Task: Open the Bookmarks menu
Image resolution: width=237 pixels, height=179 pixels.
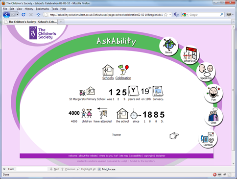Action: point(42,9)
